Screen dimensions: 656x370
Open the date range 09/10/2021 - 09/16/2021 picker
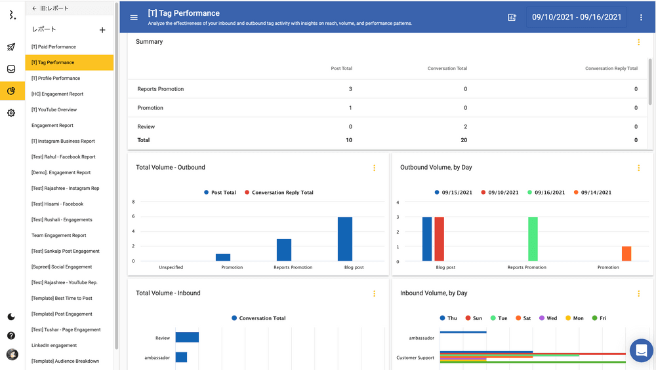(x=576, y=18)
